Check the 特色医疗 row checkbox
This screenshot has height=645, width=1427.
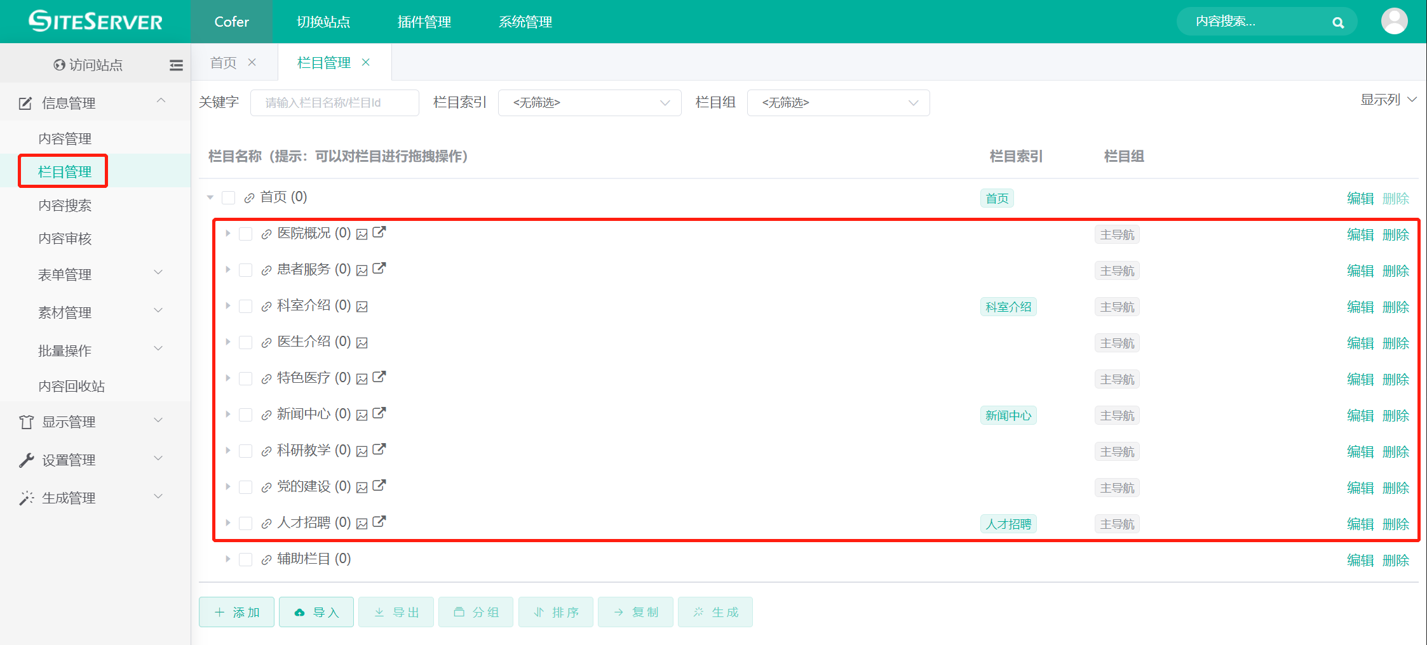(x=246, y=379)
